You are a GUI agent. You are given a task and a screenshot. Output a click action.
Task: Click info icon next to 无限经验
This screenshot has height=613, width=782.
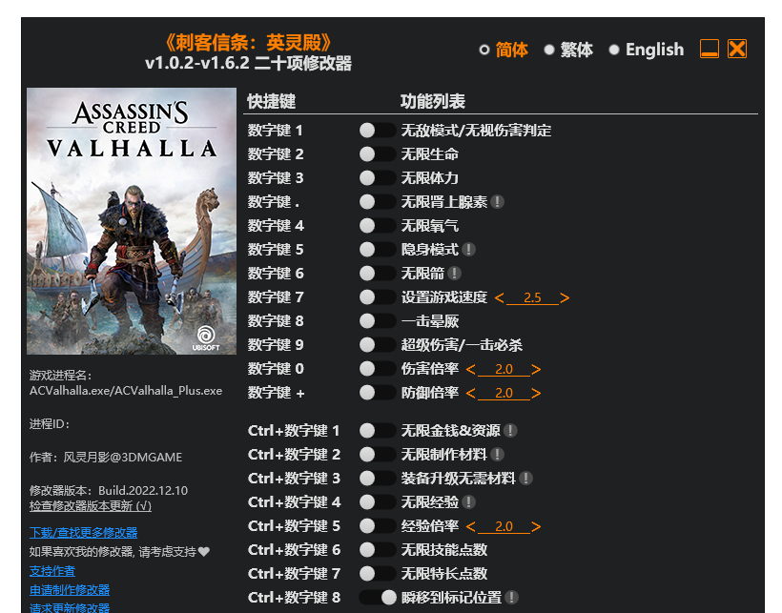pyautogui.click(x=468, y=502)
